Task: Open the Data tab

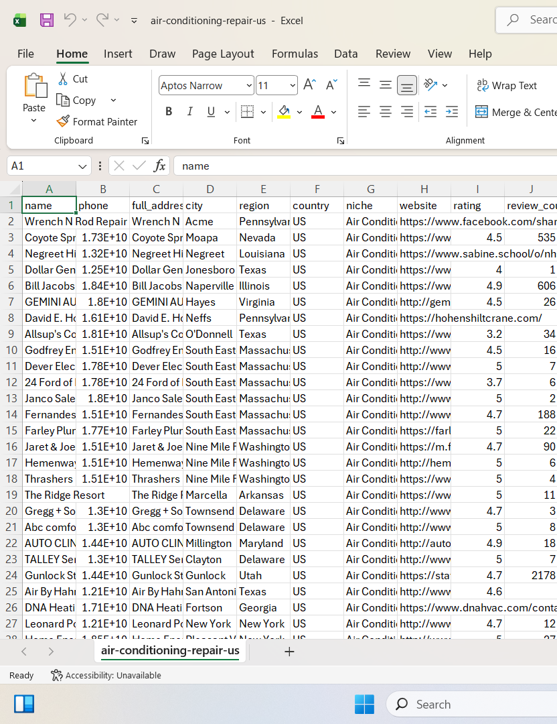Action: 346,54
